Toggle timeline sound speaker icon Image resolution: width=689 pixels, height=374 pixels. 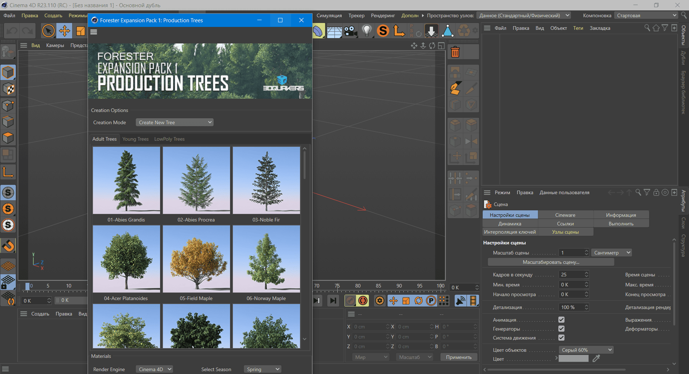[460, 301]
